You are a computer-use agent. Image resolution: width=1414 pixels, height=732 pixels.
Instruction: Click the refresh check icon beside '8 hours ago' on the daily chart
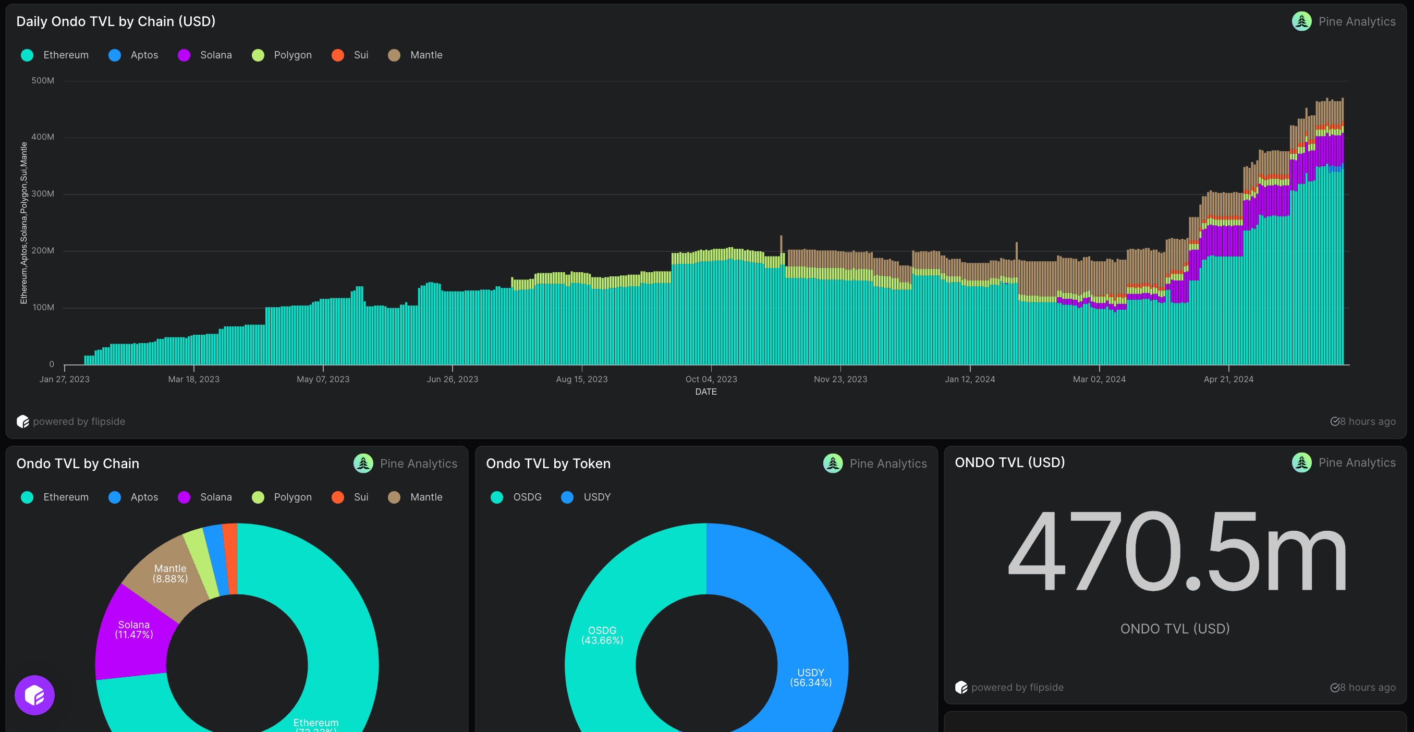pos(1334,421)
